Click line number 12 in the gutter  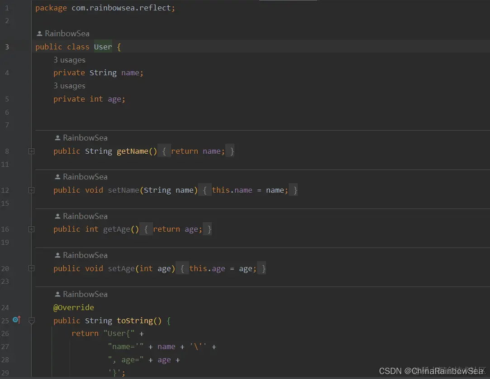click(x=5, y=190)
